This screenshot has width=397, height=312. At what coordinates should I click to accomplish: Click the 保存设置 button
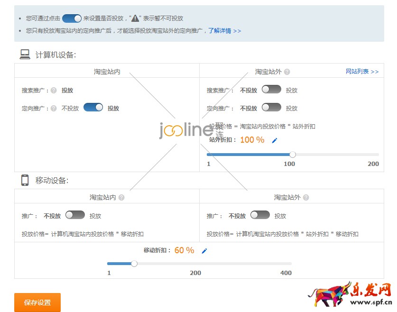coord(37,303)
